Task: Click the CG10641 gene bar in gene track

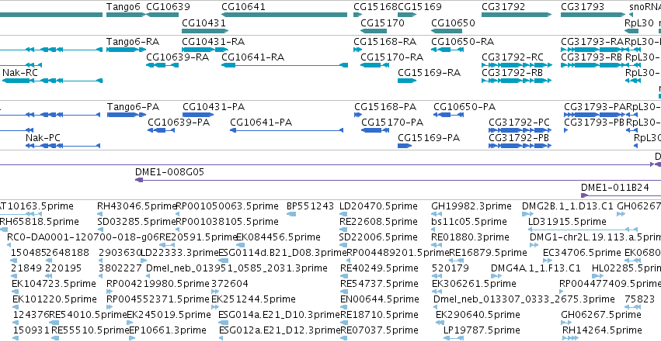Action: tap(284, 16)
